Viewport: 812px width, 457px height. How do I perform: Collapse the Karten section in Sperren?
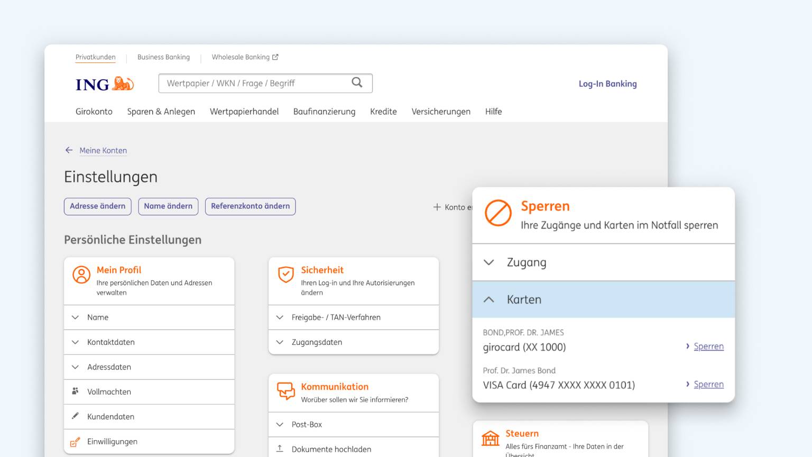click(x=603, y=299)
